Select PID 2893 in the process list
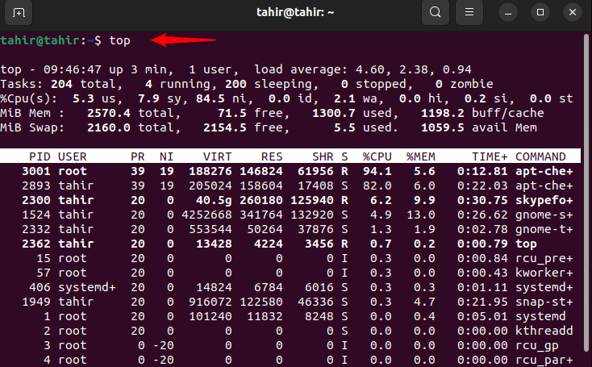The height and width of the screenshot is (367, 592). pyautogui.click(x=35, y=186)
